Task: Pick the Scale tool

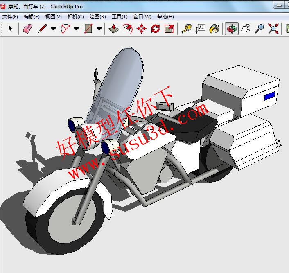Action: pyautogui.click(x=169, y=29)
